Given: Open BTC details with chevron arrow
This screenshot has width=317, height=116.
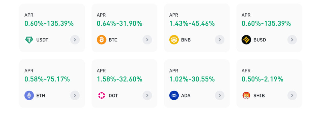Looking at the screenshot, I should (147, 40).
